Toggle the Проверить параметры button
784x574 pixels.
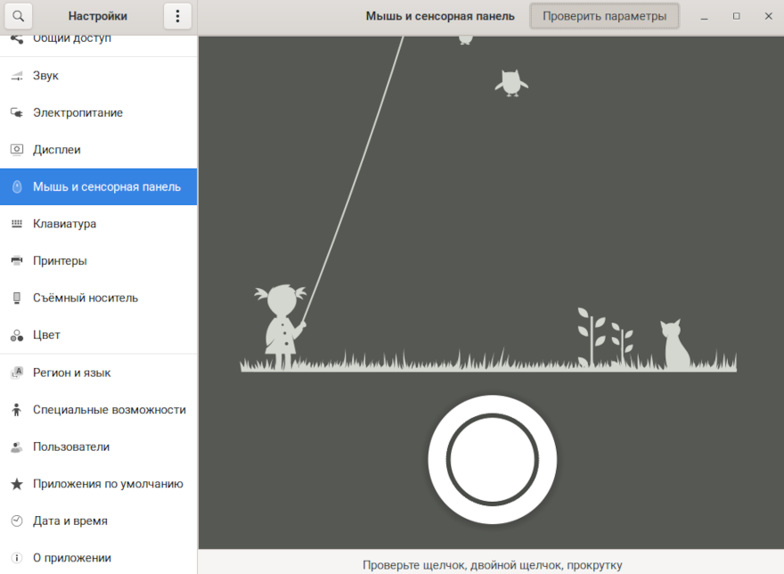click(604, 16)
